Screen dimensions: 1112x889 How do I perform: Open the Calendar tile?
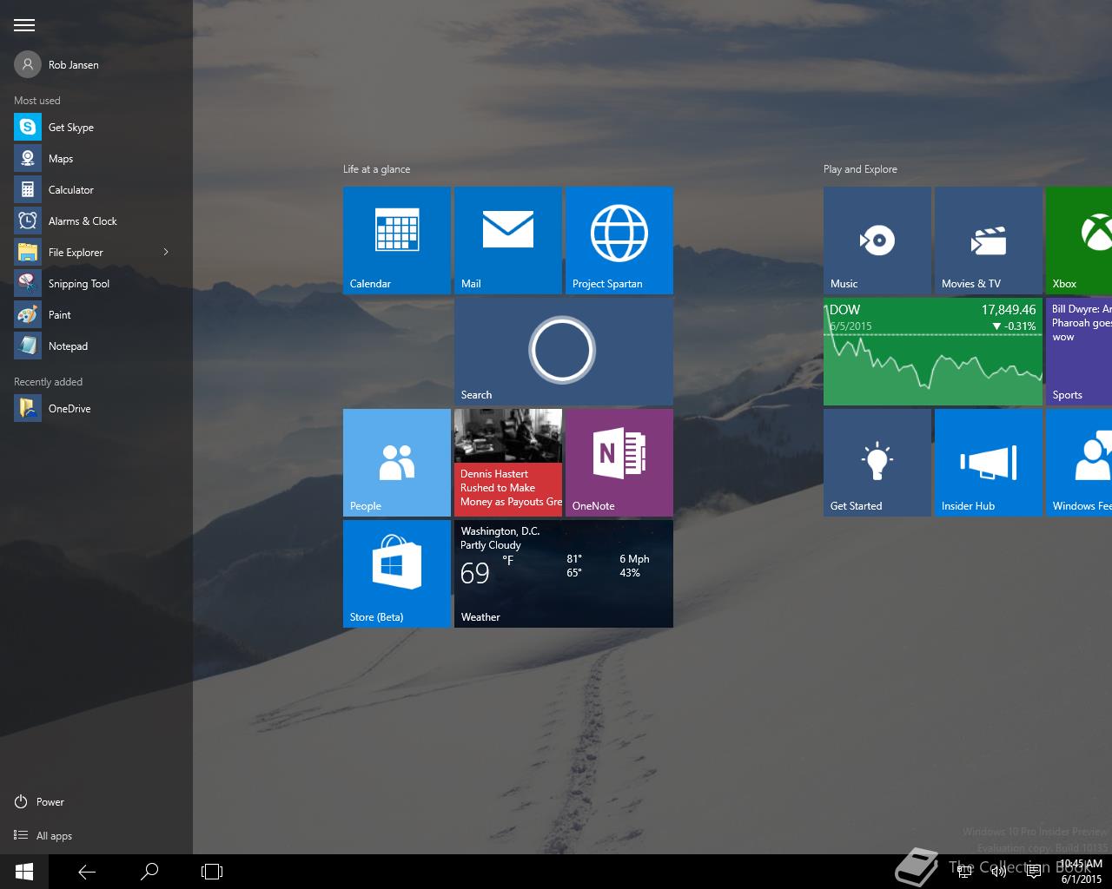coord(397,240)
